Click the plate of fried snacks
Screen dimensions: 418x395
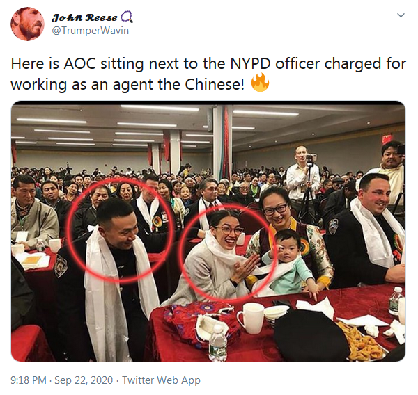pyautogui.click(x=360, y=341)
